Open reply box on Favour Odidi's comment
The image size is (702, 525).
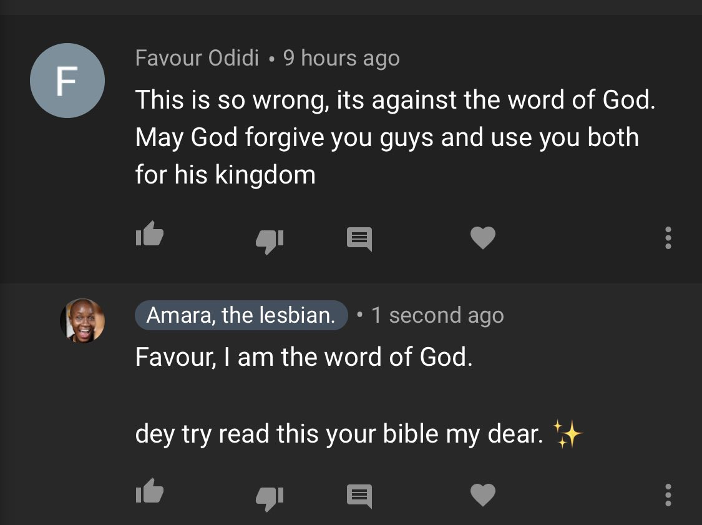coord(359,239)
